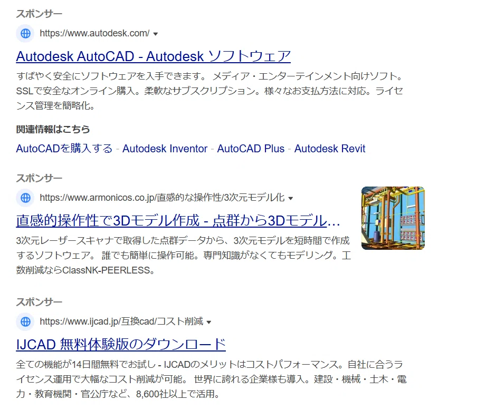Viewport: 486px width, 410px height.
Task: Click the globe icon beside autodesk.com URL
Action: coord(25,33)
